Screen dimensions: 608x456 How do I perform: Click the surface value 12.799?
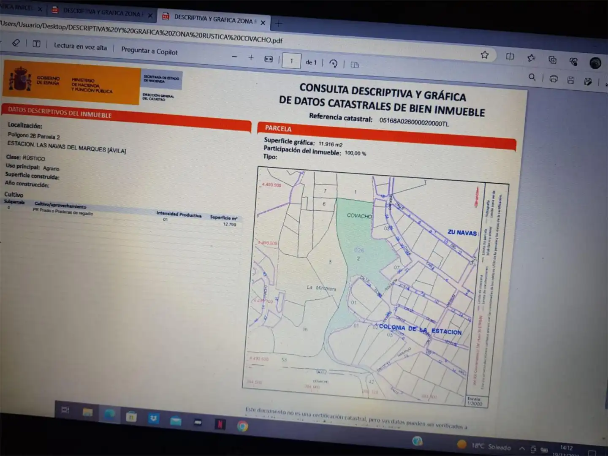point(230,224)
